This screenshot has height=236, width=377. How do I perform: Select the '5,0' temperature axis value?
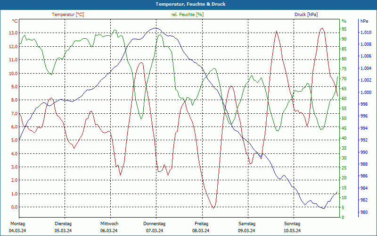click(x=14, y=140)
